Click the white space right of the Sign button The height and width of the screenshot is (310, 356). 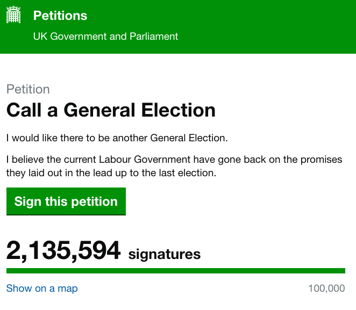coord(237,201)
